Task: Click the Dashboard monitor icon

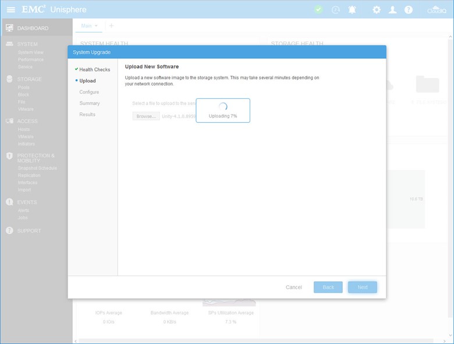Action: click(9, 28)
